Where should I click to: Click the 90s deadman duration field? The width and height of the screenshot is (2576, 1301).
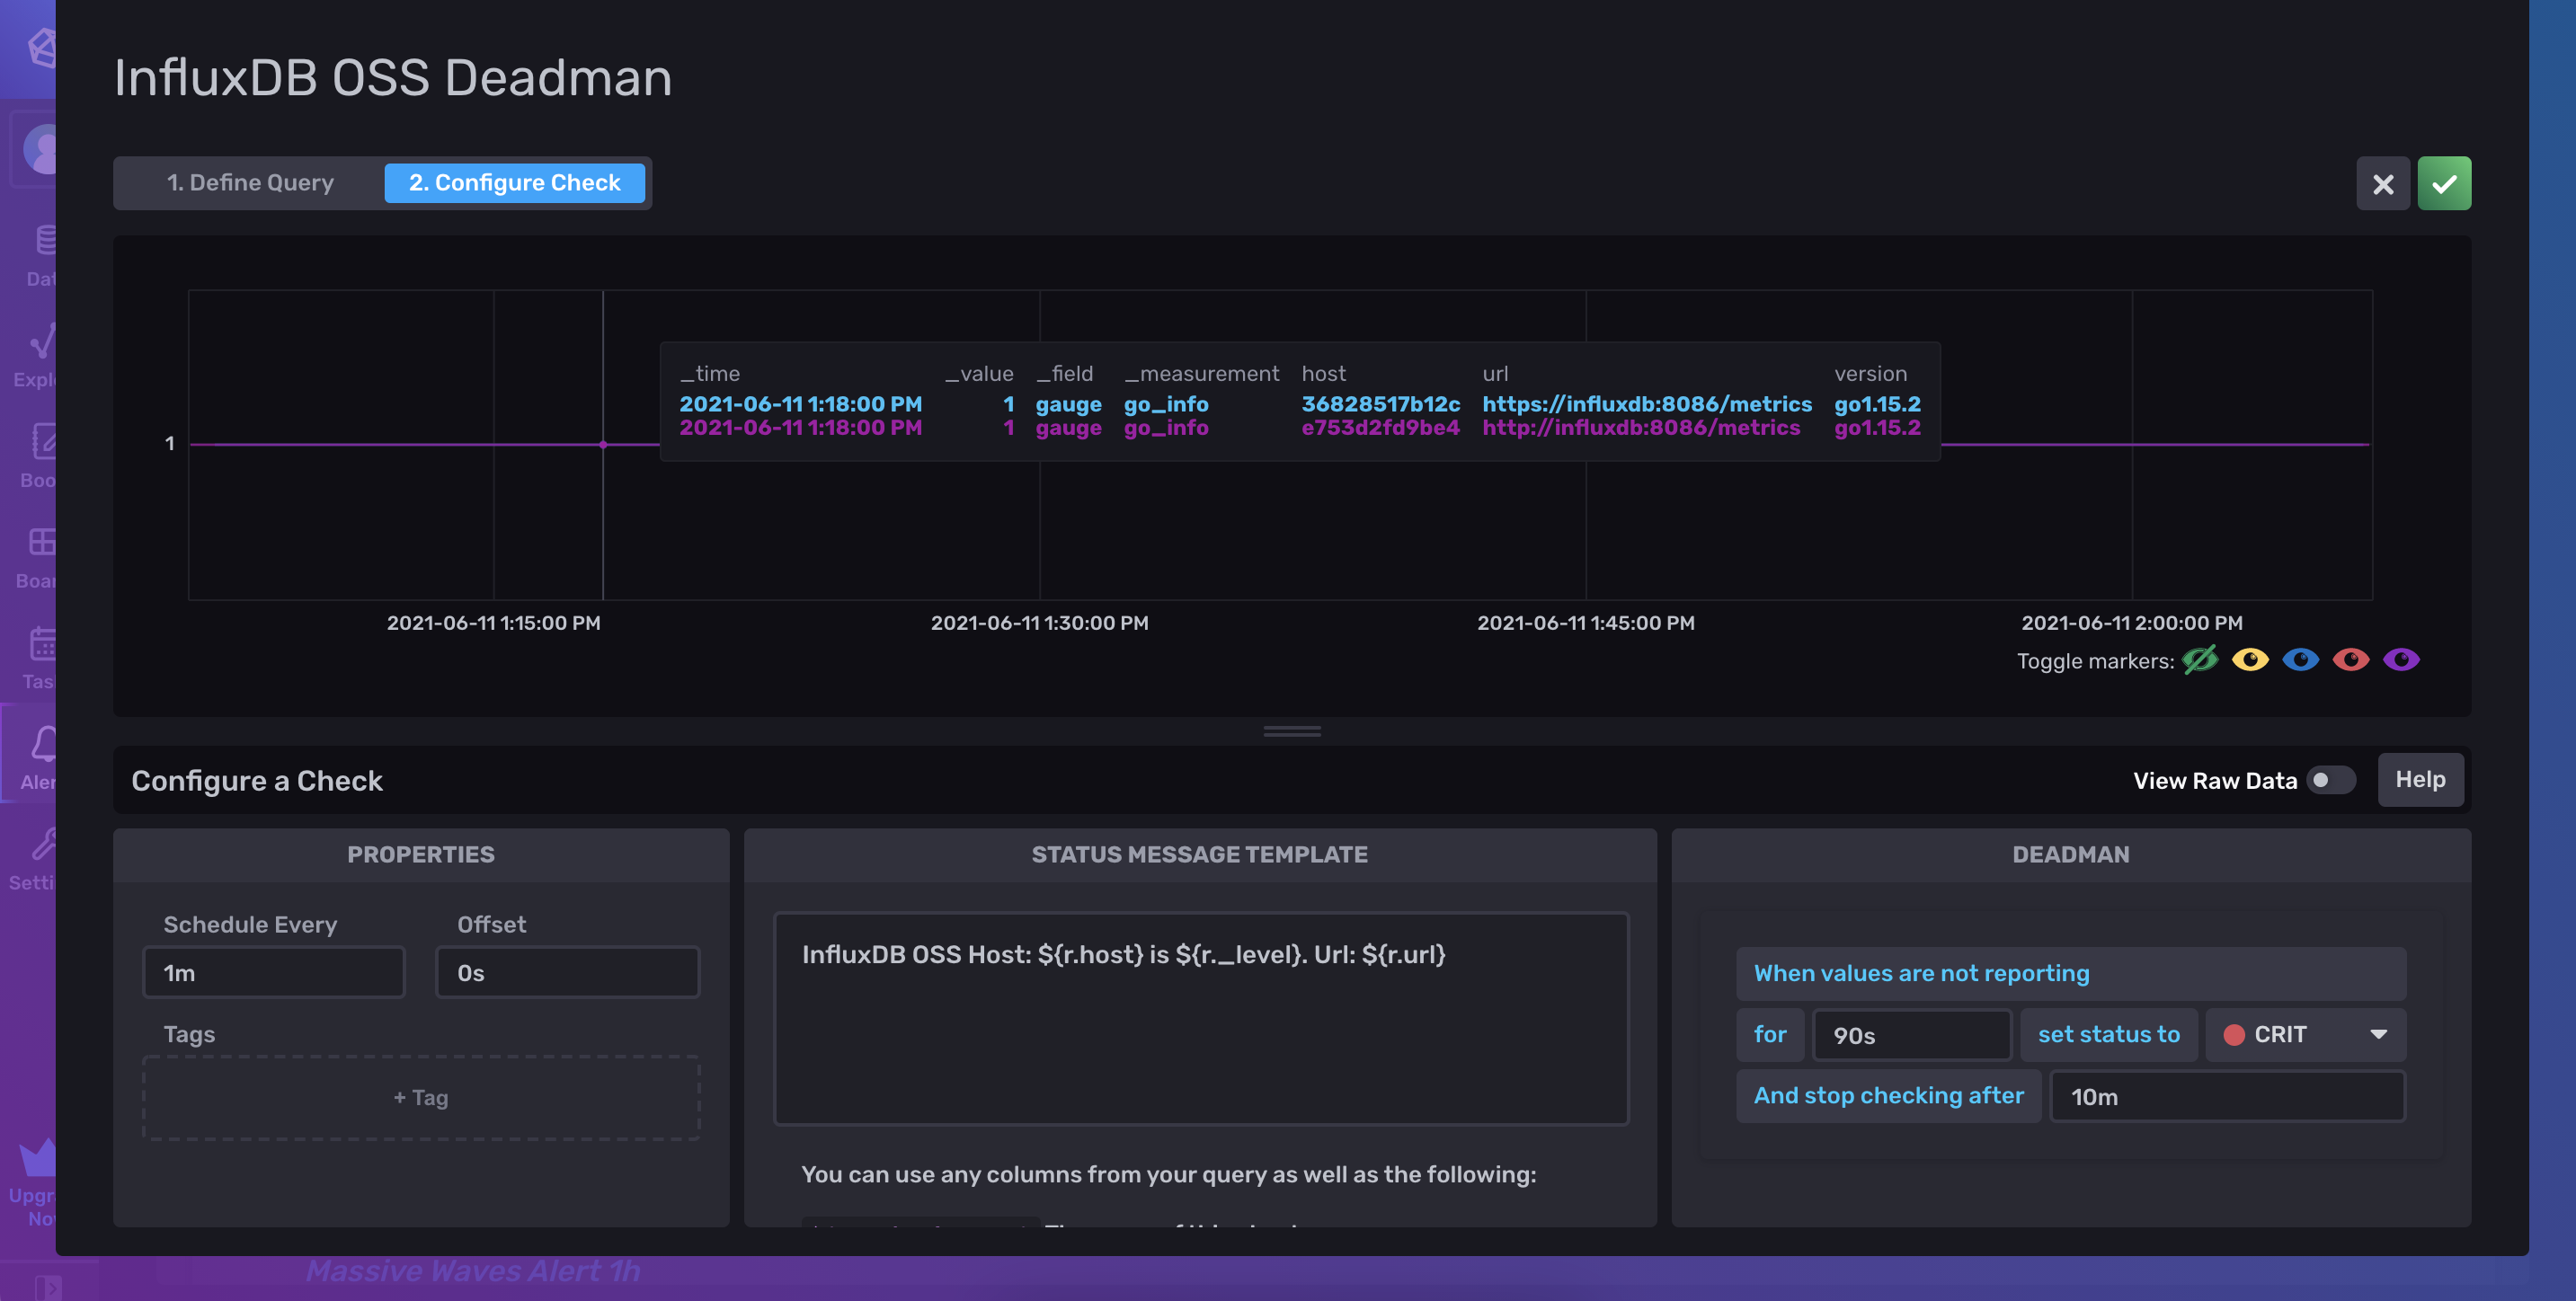(1910, 1035)
